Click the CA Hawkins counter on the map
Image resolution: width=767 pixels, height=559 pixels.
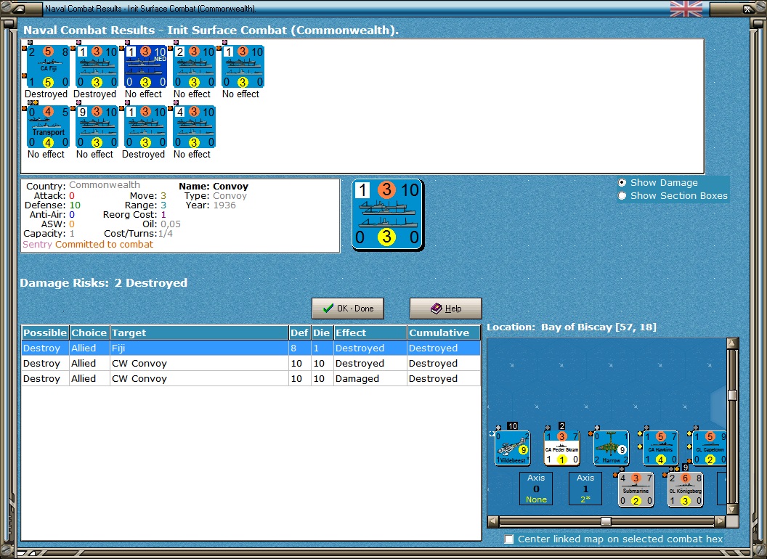660,448
